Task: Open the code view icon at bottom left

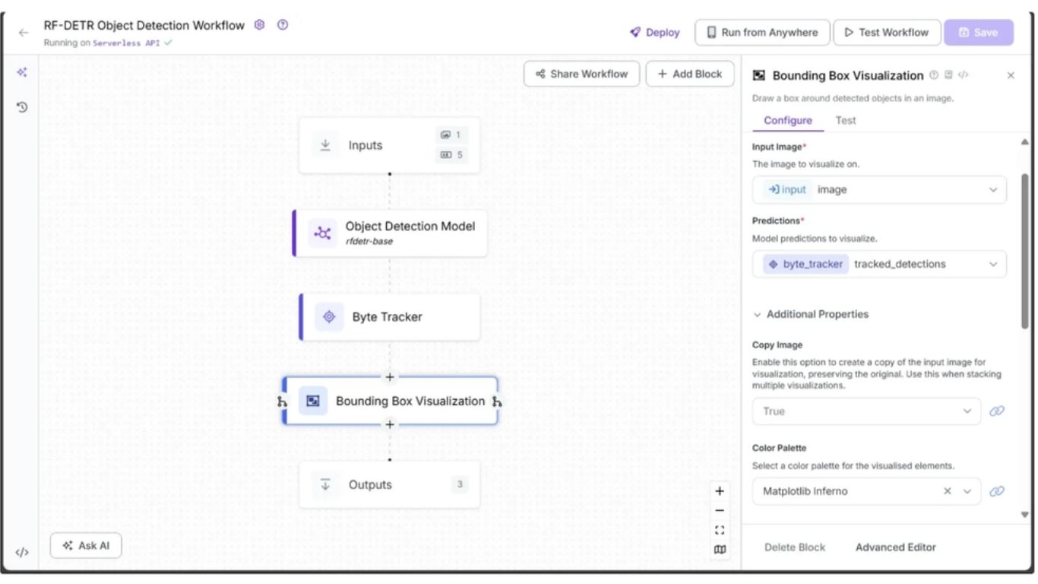Action: [22, 552]
